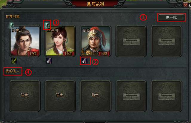Click the fourth locked slot in recommended row
Screen dimensions: 191x123
point(131,41)
